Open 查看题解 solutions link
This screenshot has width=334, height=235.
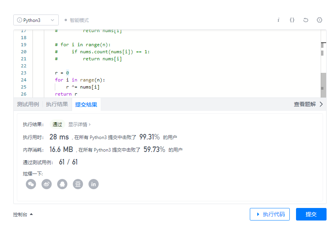tap(305, 104)
